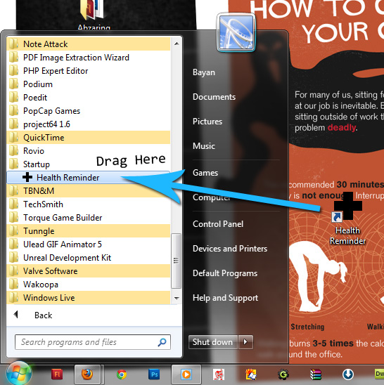Open the TechSmith program folder
384x385 pixels.
tap(89, 204)
